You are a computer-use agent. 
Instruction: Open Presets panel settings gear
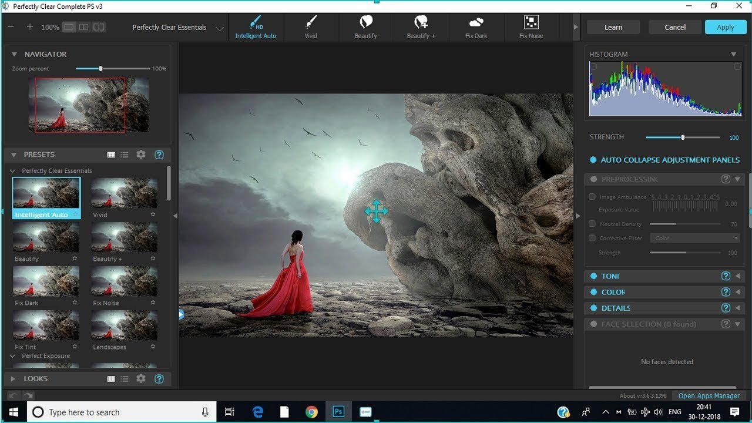pos(141,155)
